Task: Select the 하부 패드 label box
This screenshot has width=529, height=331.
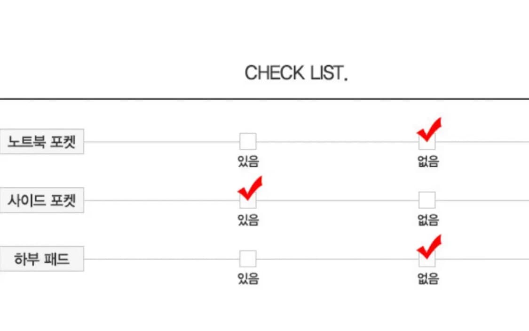Action: pos(42,259)
